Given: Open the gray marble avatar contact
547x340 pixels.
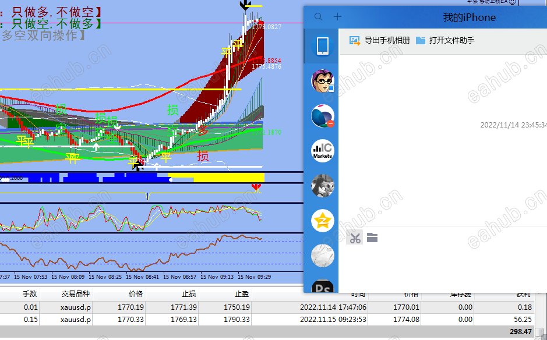Looking at the screenshot, I should pyautogui.click(x=323, y=255).
